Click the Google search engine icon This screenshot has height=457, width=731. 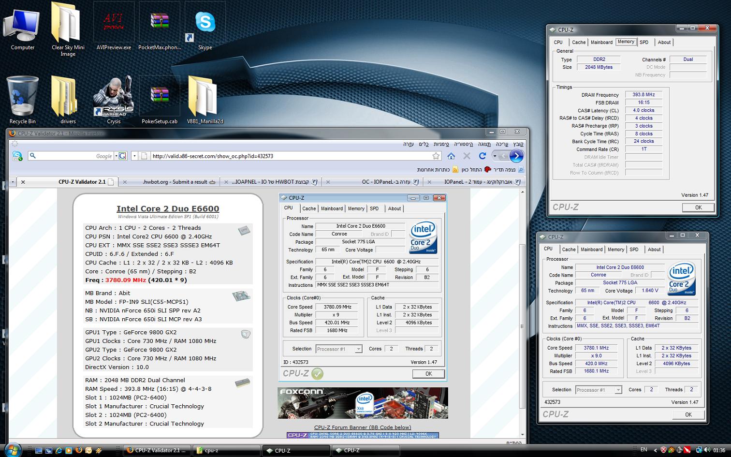(x=122, y=156)
